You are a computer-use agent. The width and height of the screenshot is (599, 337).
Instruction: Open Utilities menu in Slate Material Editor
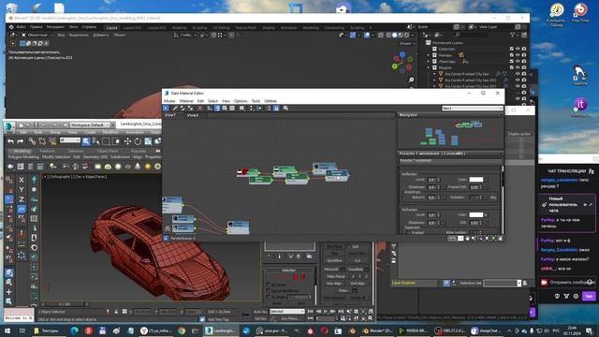click(x=270, y=101)
